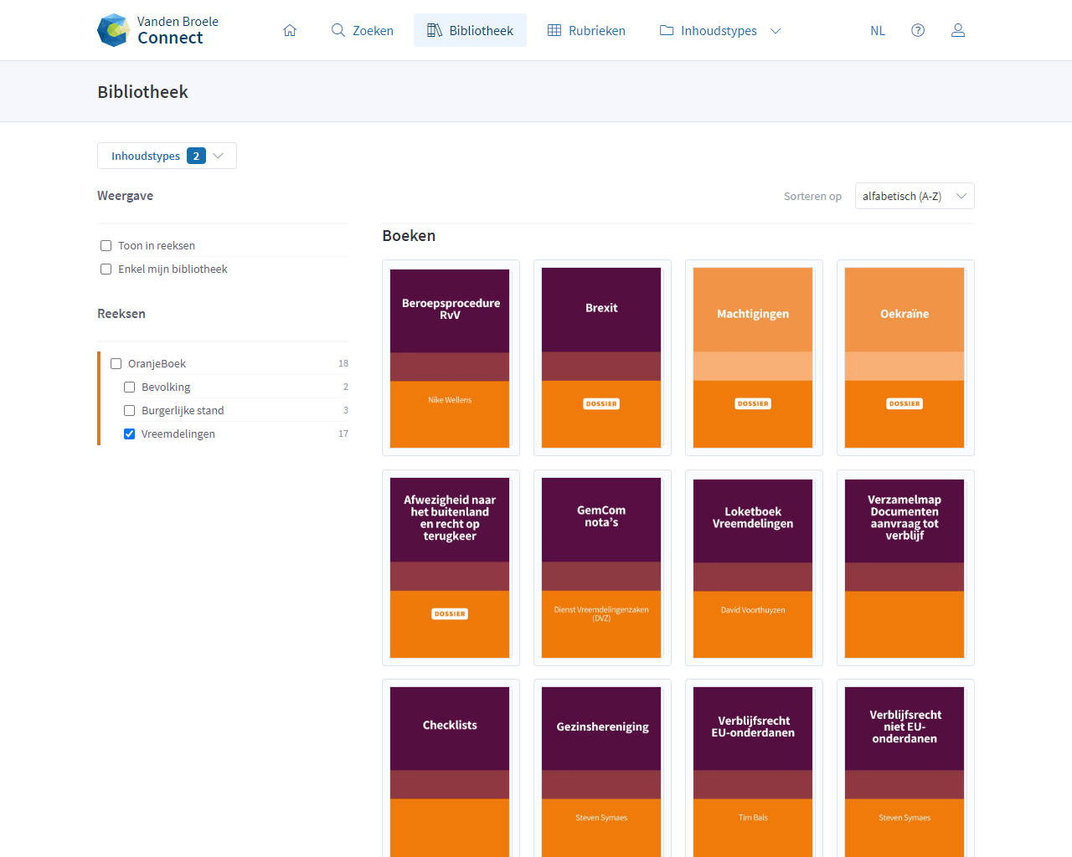Viewport: 1072px width, 857px height.
Task: Enable the 'Toon in reeksen' checkbox
Action: (x=106, y=245)
